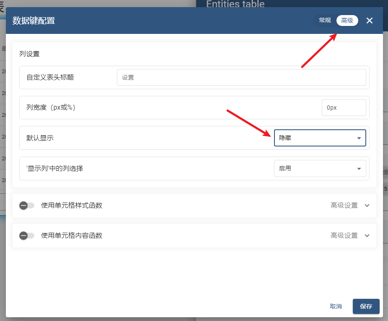This screenshot has width=388, height=321.
Task: Click the 高级设置 text in 样式函数 row
Action: coord(344,205)
